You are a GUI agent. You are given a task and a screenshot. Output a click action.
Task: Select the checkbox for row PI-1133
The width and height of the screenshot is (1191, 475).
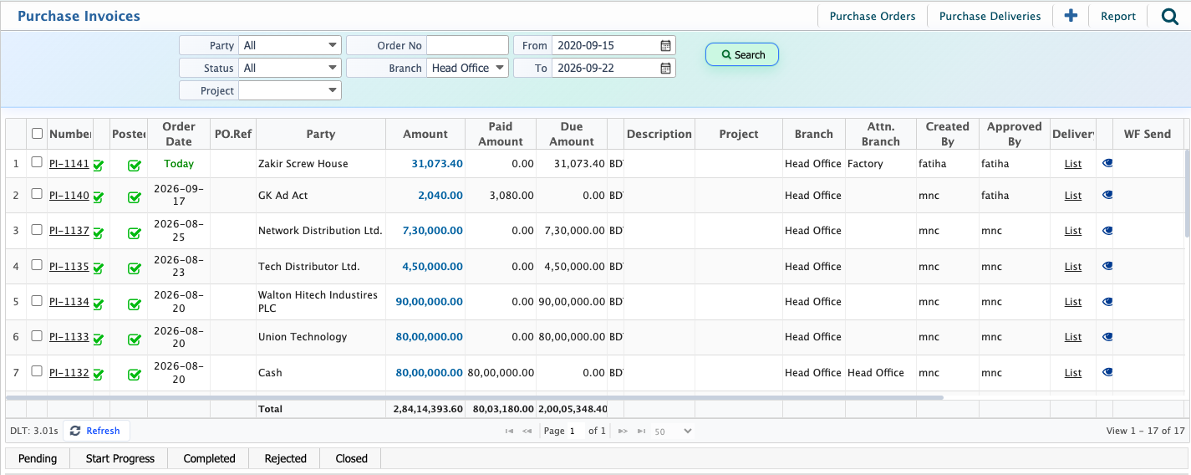click(x=37, y=335)
